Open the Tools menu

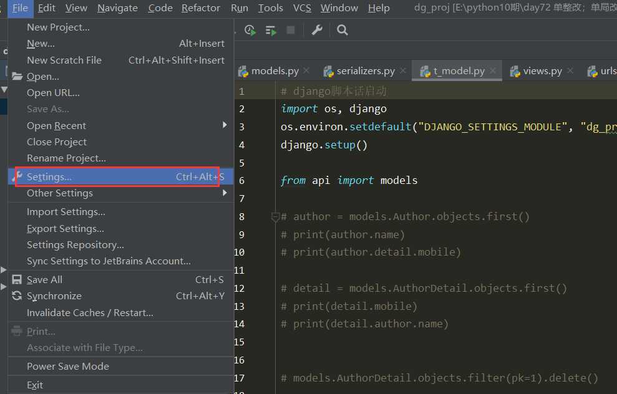pyautogui.click(x=270, y=8)
